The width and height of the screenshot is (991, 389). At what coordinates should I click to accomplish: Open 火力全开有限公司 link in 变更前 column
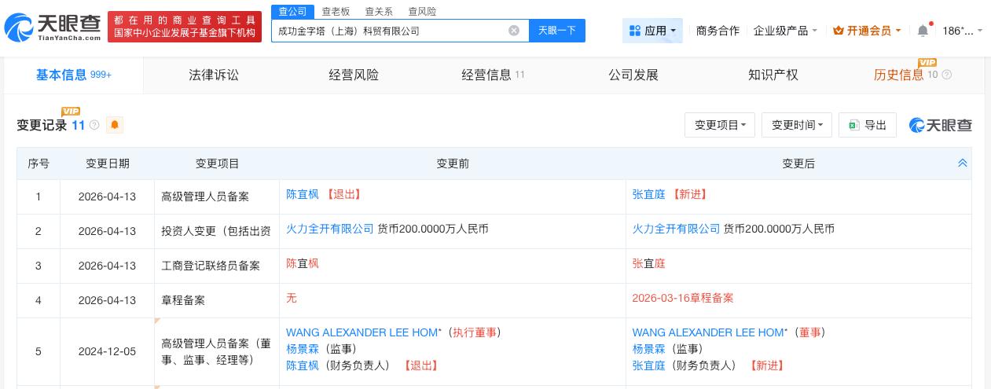coord(330,229)
